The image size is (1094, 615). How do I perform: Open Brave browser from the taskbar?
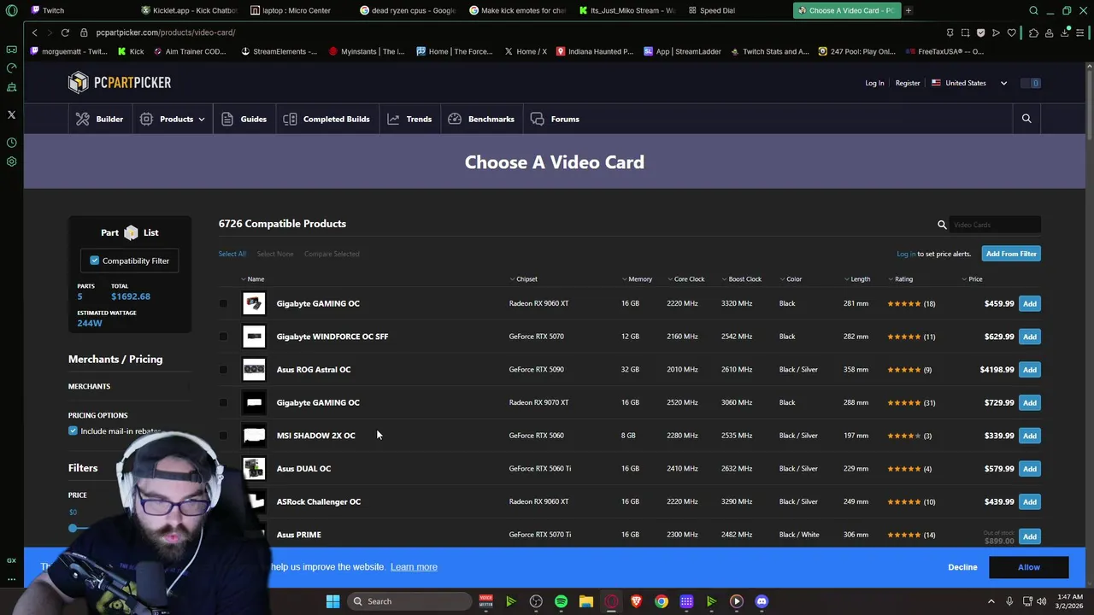(636, 601)
